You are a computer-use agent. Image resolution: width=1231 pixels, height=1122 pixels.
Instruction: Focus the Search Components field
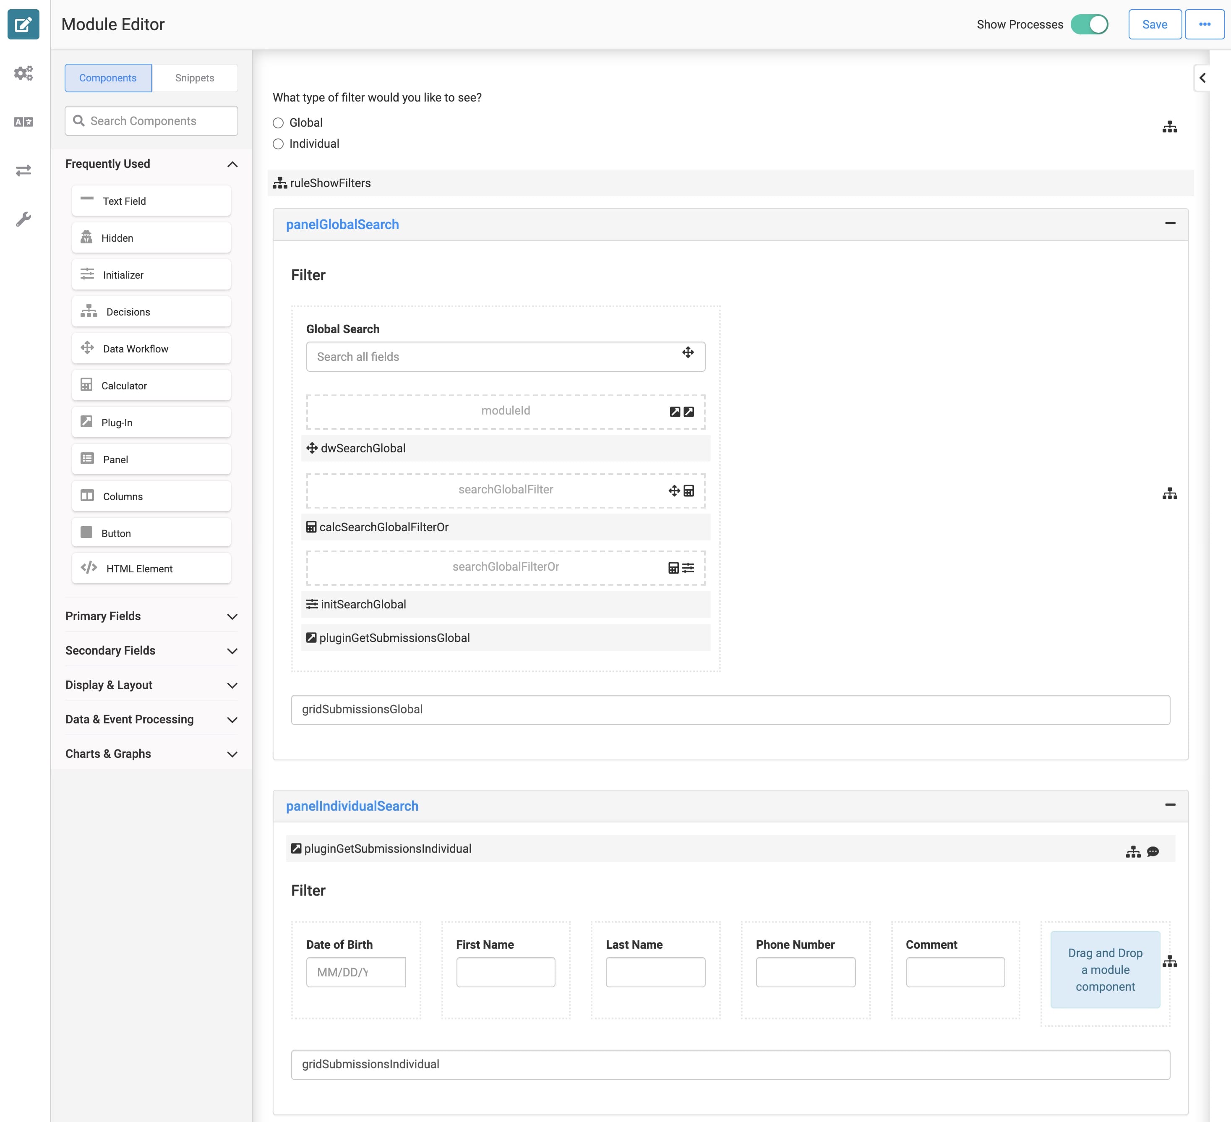pos(151,121)
